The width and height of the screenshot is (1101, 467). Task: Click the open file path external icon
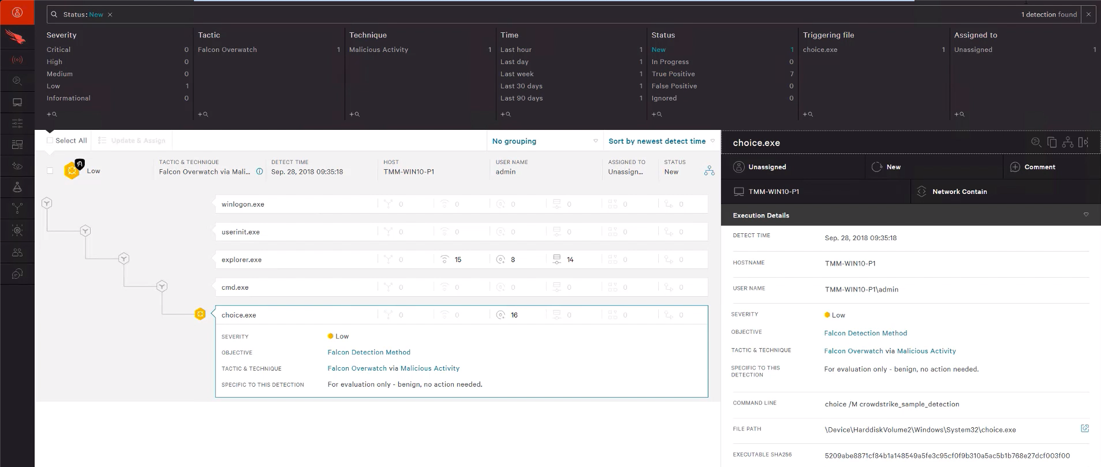[x=1084, y=428]
